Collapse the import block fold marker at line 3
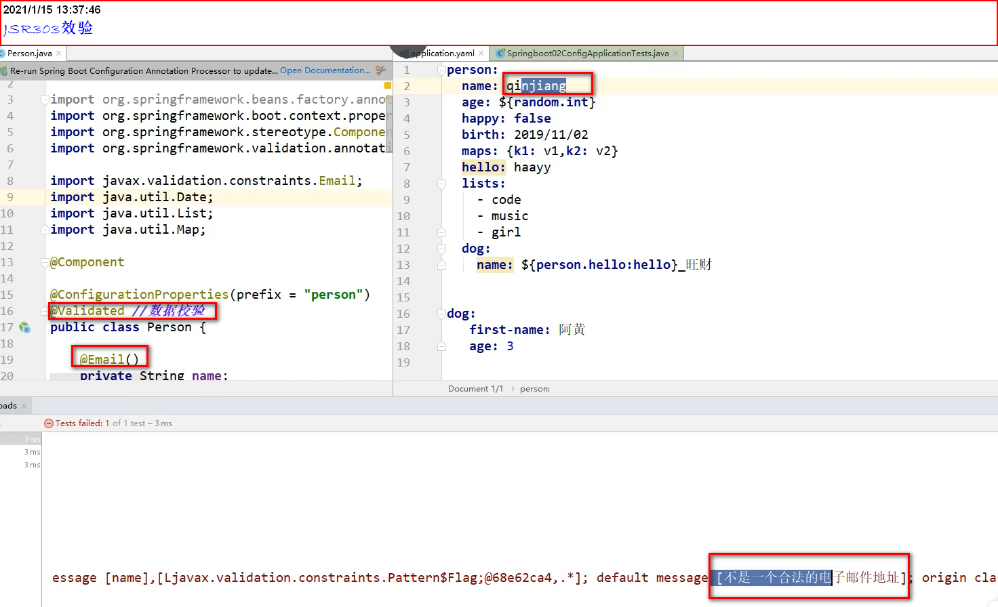 coord(45,100)
